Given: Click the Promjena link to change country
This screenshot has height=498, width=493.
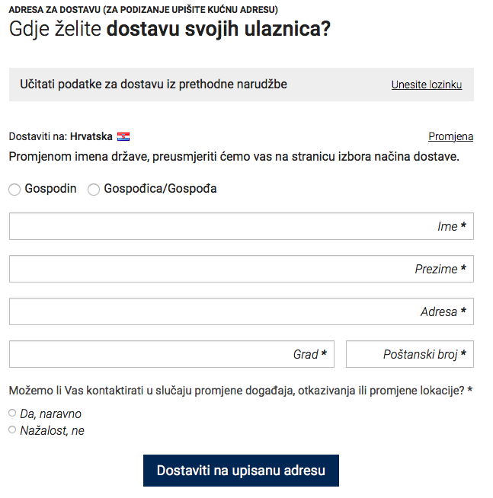Looking at the screenshot, I should coord(450,137).
